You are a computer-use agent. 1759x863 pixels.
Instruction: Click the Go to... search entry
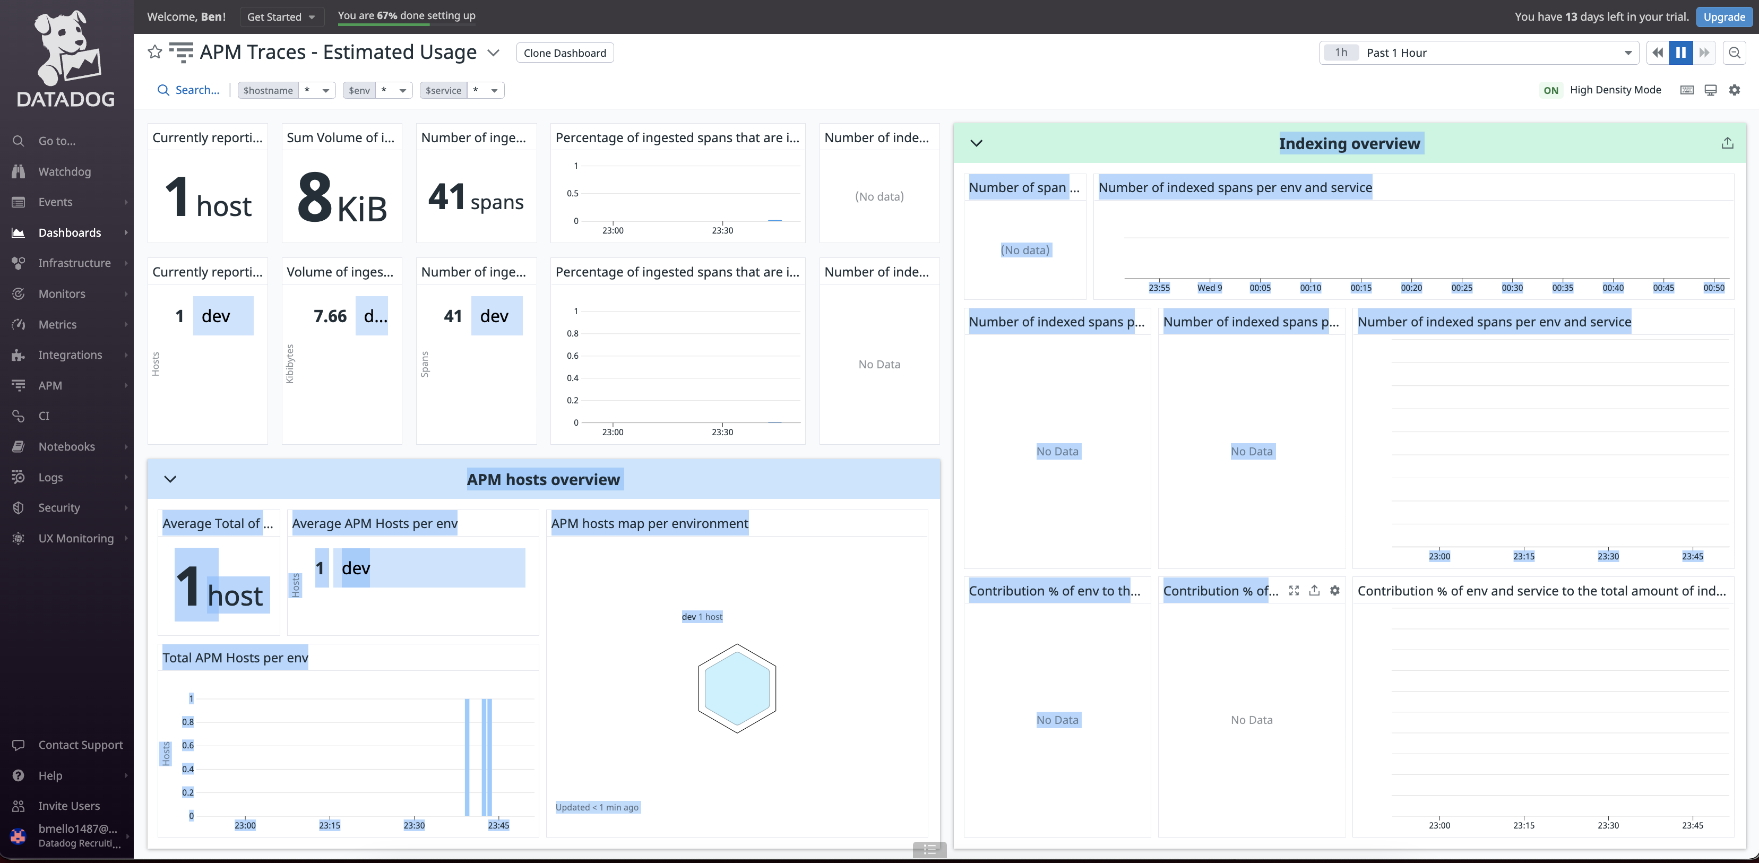pyautogui.click(x=57, y=141)
